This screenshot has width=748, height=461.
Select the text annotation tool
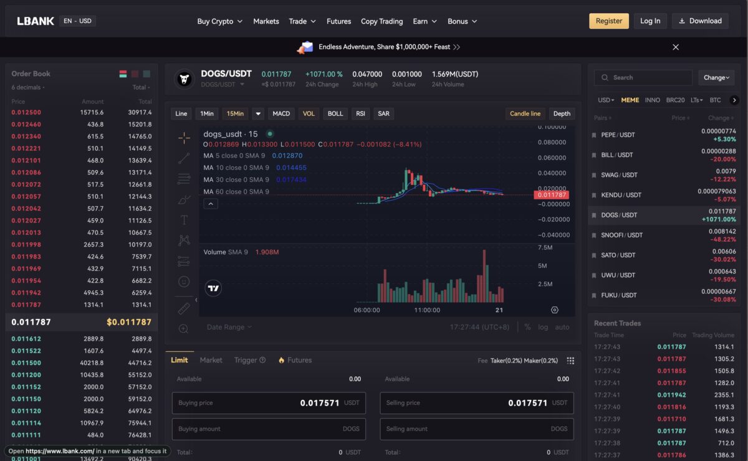coord(184,220)
